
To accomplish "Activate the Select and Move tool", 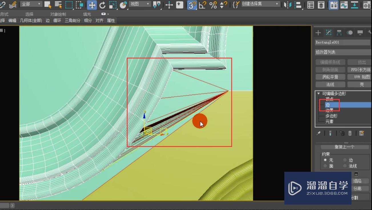I will click(92, 5).
